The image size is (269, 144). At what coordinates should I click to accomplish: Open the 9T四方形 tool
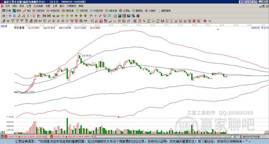coord(96,11)
